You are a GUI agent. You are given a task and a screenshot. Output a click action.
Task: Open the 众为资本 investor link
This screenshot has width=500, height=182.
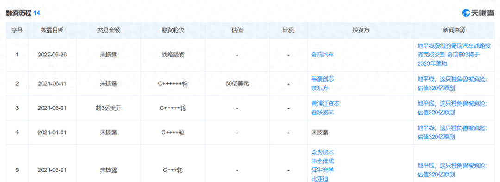[x=322, y=152]
